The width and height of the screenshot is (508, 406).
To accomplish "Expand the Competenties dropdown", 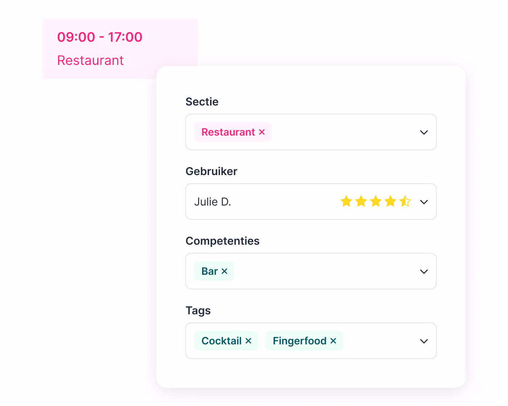I will pyautogui.click(x=423, y=271).
